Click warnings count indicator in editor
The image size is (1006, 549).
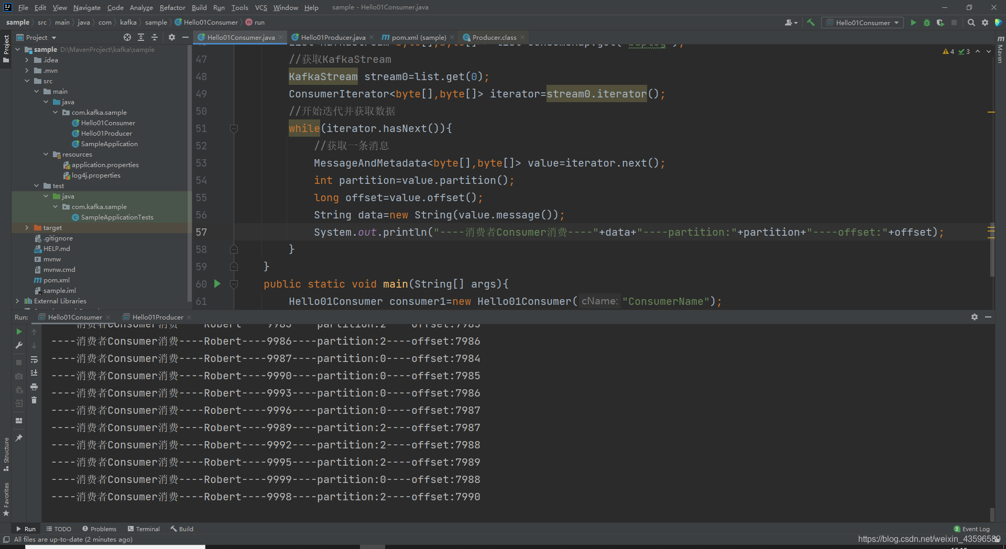948,51
